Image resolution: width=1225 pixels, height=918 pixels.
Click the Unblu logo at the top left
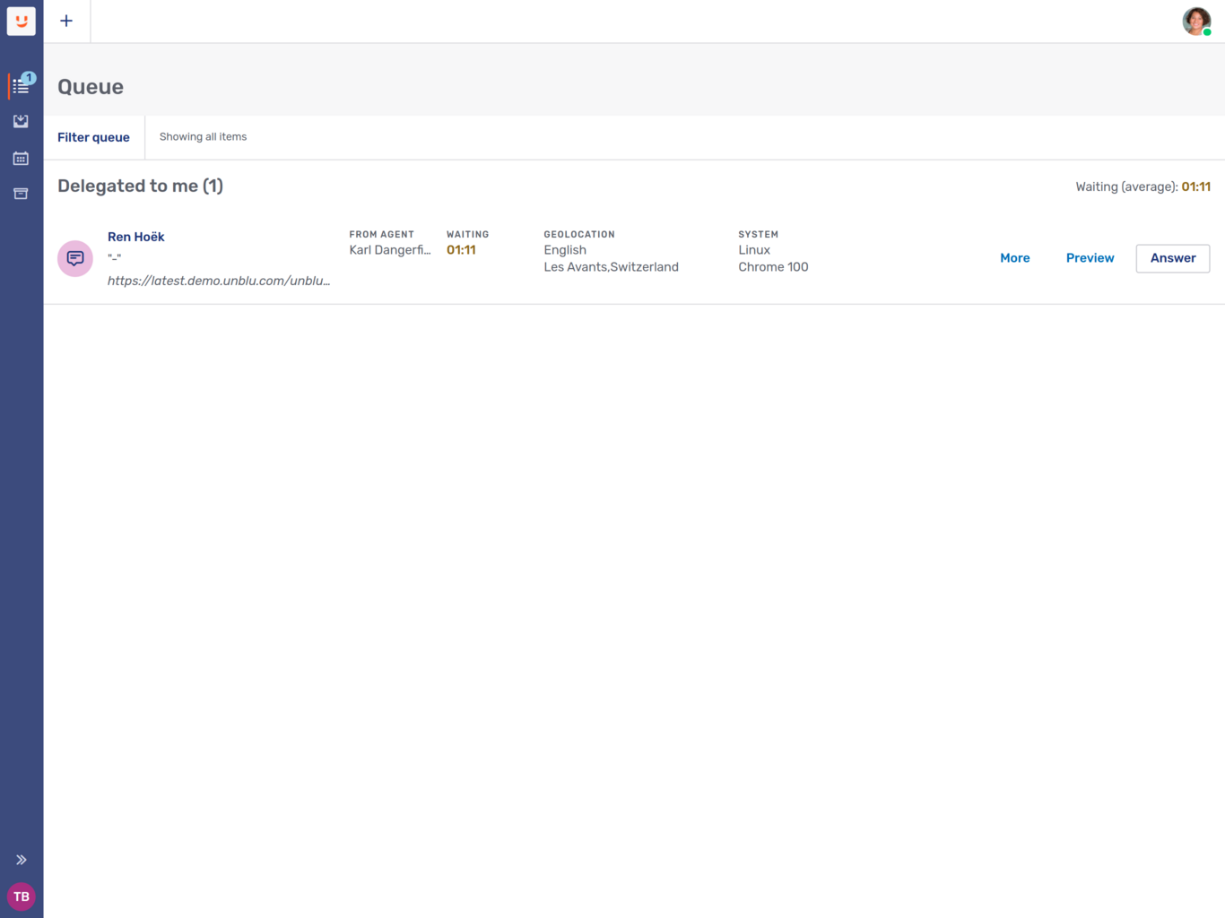pyautogui.click(x=21, y=21)
